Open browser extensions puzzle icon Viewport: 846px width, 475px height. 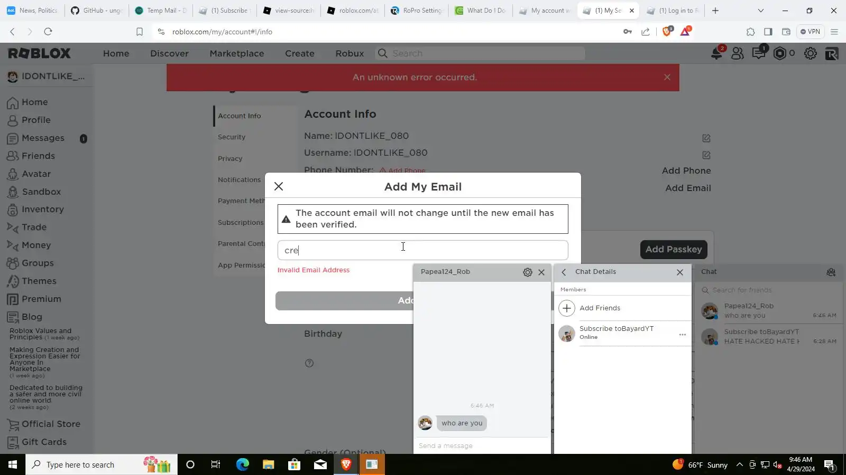click(x=750, y=32)
